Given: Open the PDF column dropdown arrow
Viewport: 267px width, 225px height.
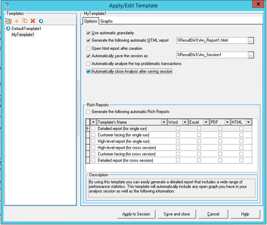Looking at the screenshot, I should pyautogui.click(x=227, y=122).
